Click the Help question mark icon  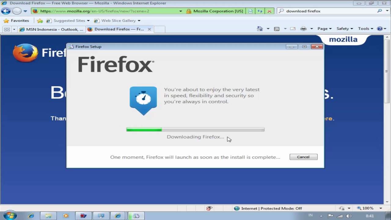click(x=380, y=29)
